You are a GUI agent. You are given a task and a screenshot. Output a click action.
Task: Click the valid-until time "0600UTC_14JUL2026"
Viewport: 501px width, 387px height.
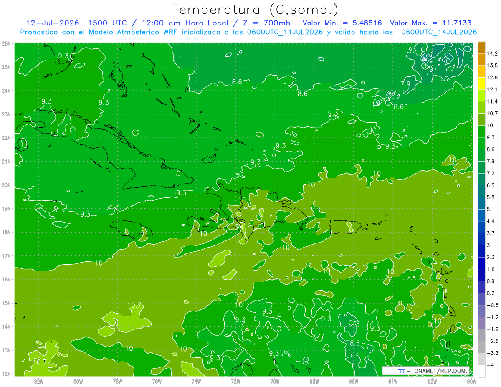439,32
